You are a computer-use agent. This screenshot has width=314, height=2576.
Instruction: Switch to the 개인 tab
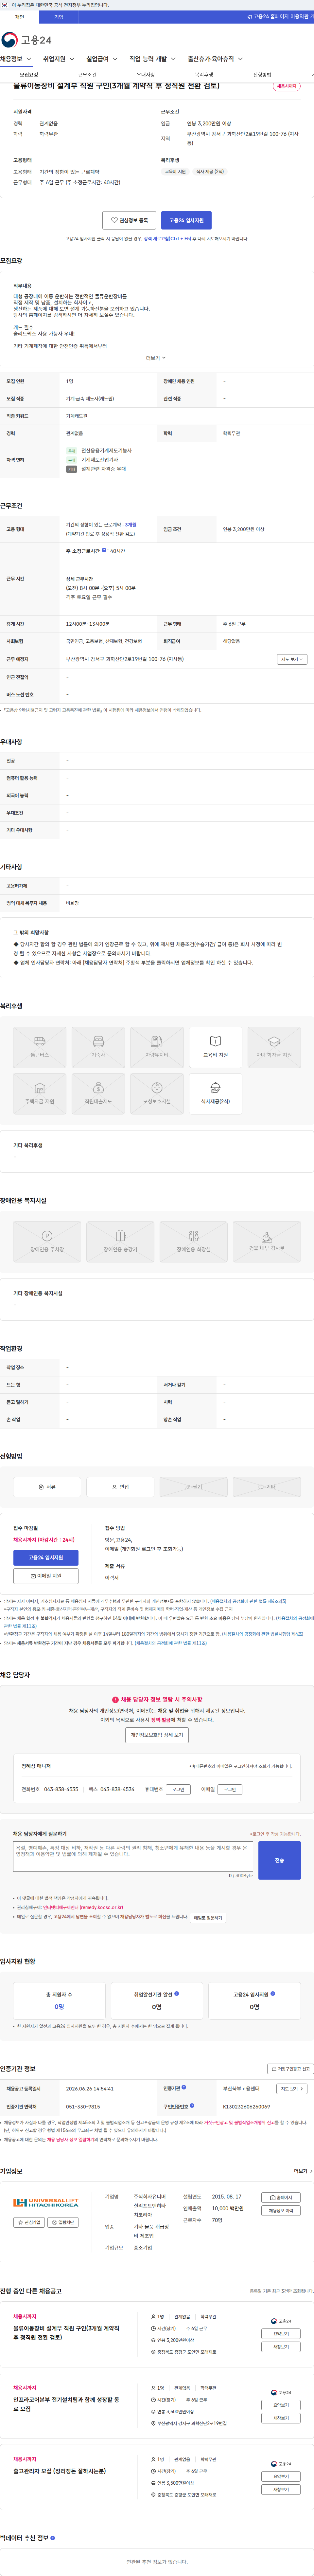coord(19,17)
